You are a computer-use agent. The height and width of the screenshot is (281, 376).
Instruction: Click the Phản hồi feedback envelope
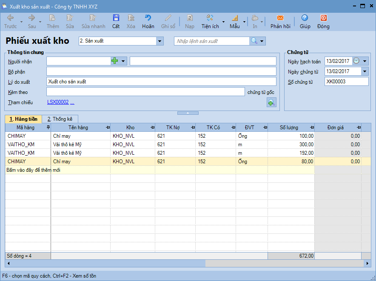[280, 21]
